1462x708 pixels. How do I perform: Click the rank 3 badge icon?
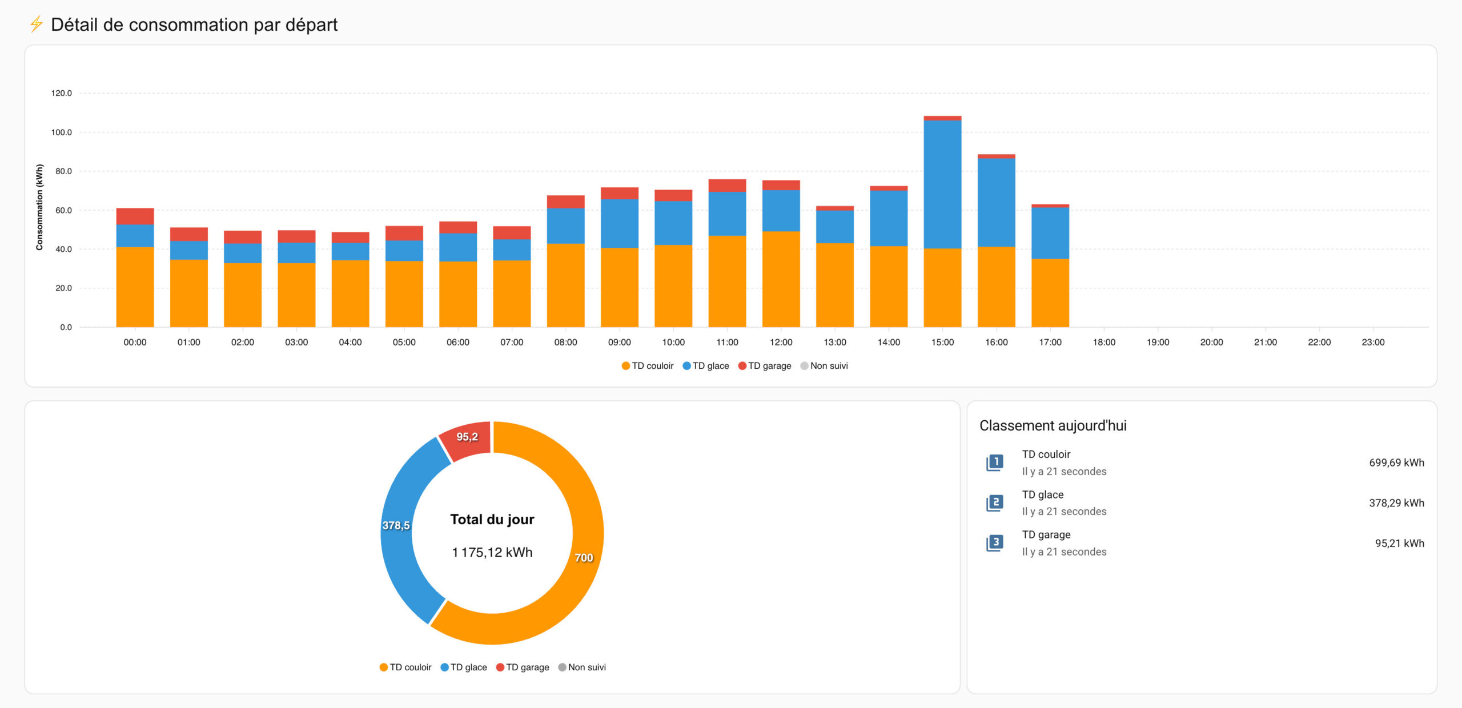pos(994,543)
